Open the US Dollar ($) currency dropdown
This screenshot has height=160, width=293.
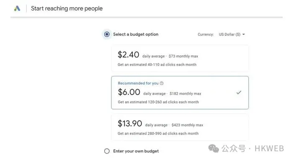pos(232,35)
